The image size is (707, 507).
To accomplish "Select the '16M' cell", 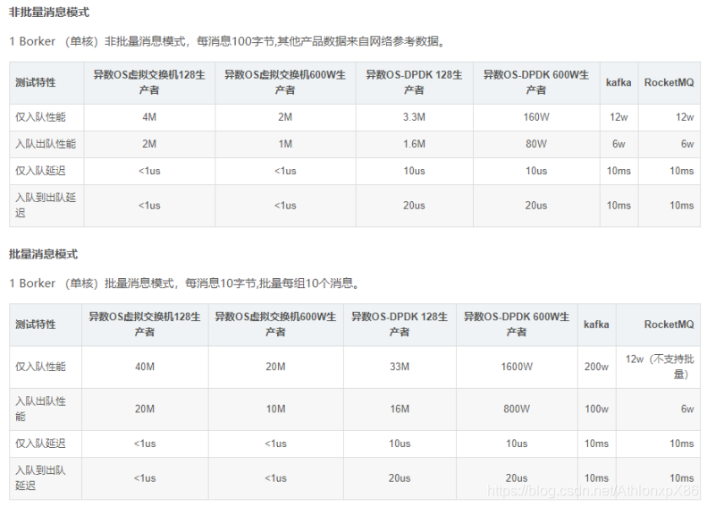I will 400,410.
